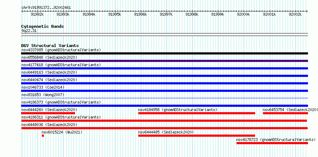Image resolution: width=318 pixels, height=157 pixels.
Task: Click the nsv4337085 black variant bar
Action: [164, 53]
